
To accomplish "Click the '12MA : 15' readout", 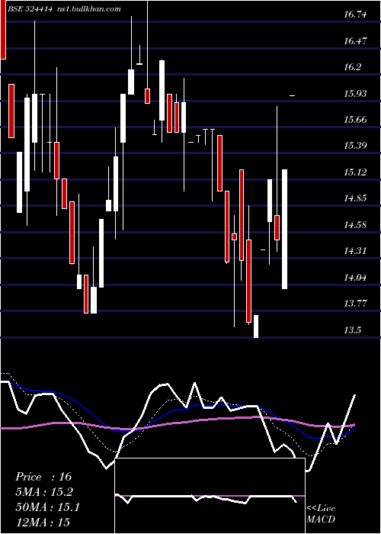I will point(42,522).
